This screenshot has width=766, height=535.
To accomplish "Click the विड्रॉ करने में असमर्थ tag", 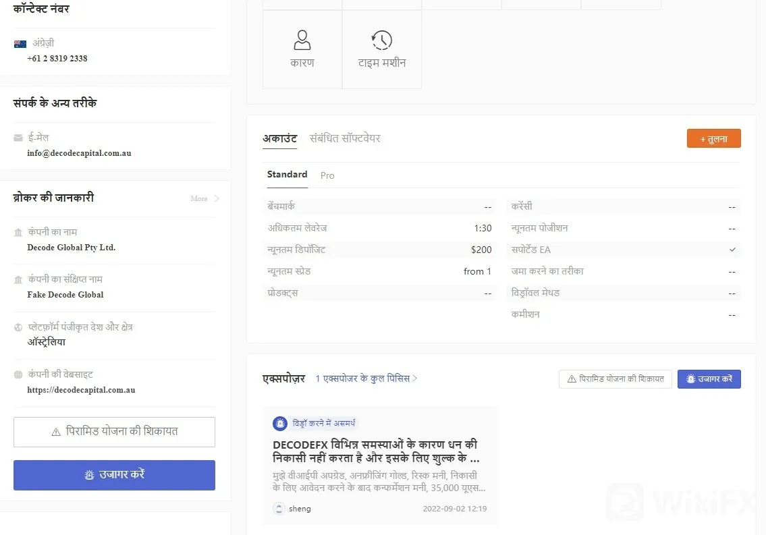I will (x=324, y=423).
